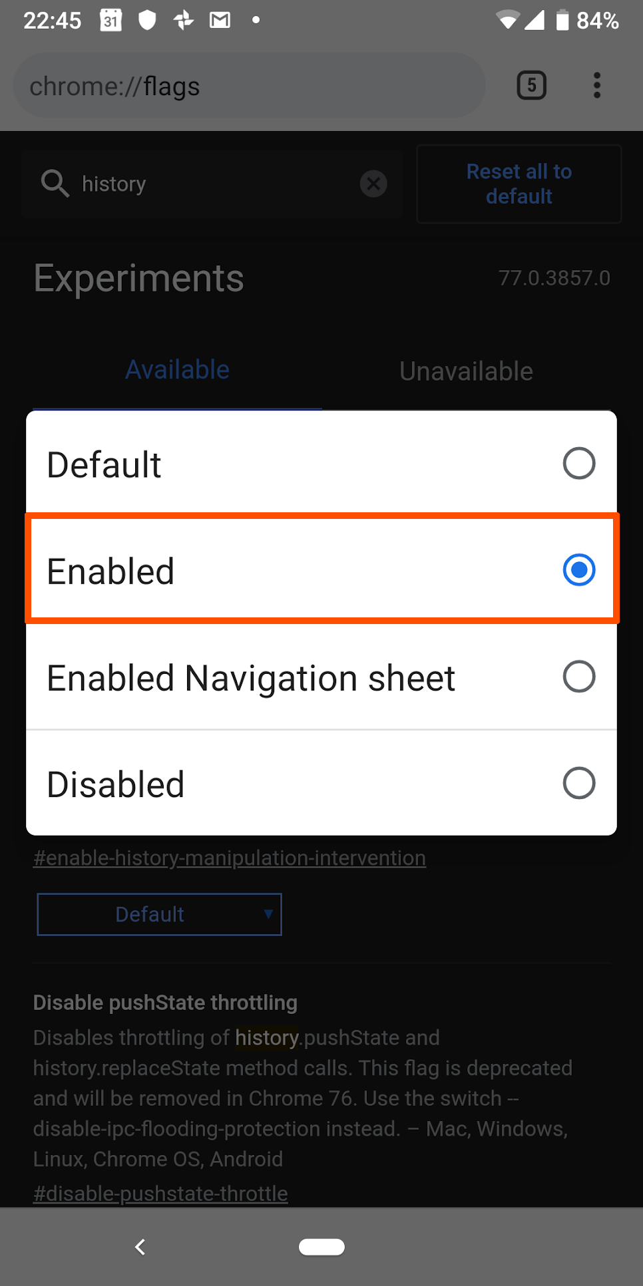The image size is (643, 1286).
Task: Tap the search magnifier icon
Action: (55, 183)
